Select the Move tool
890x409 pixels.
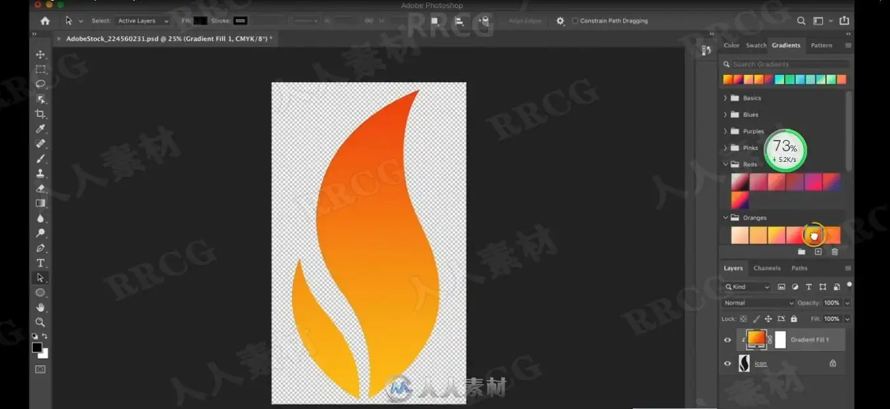coord(41,55)
